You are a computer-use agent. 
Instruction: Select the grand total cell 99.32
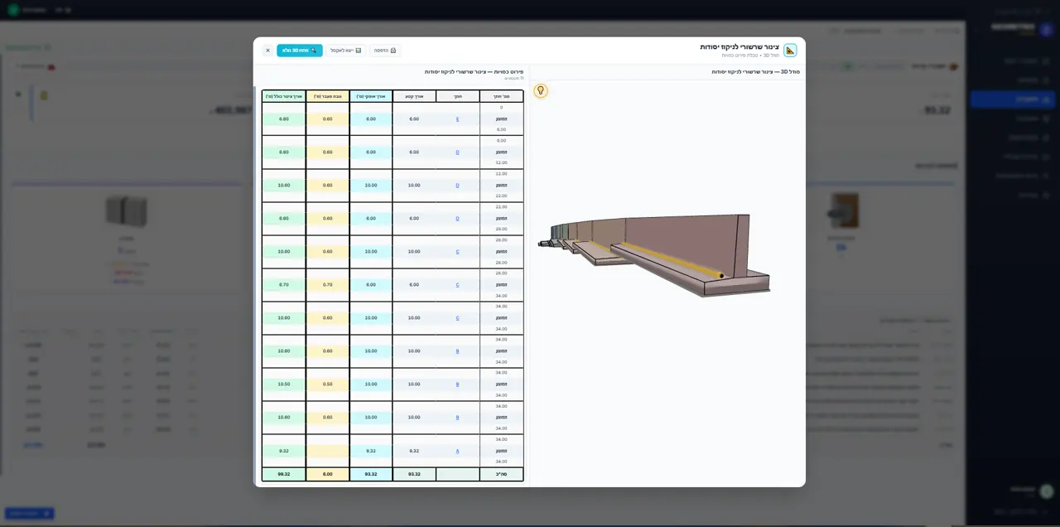point(284,474)
